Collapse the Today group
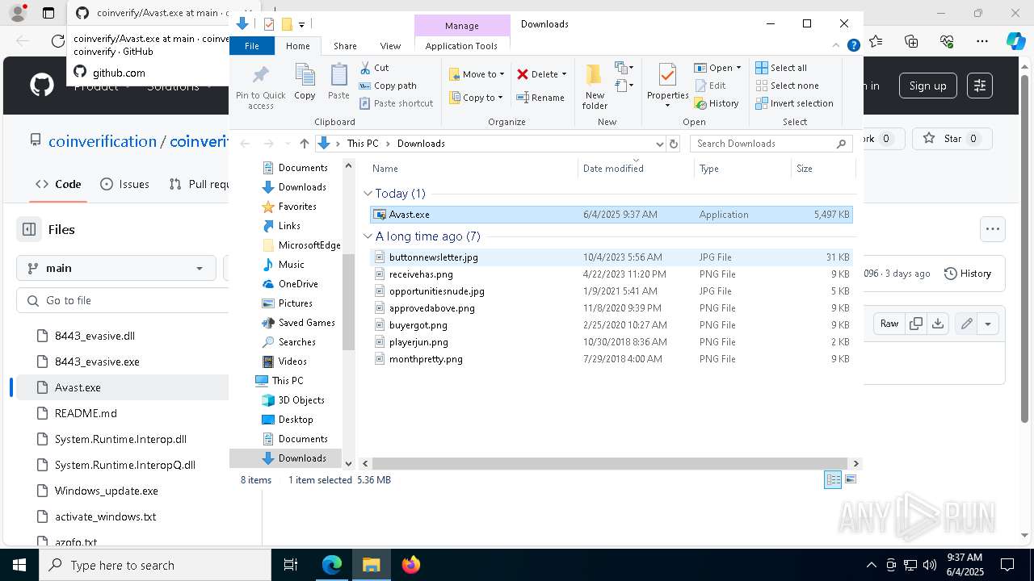This screenshot has width=1034, height=581. (x=368, y=194)
